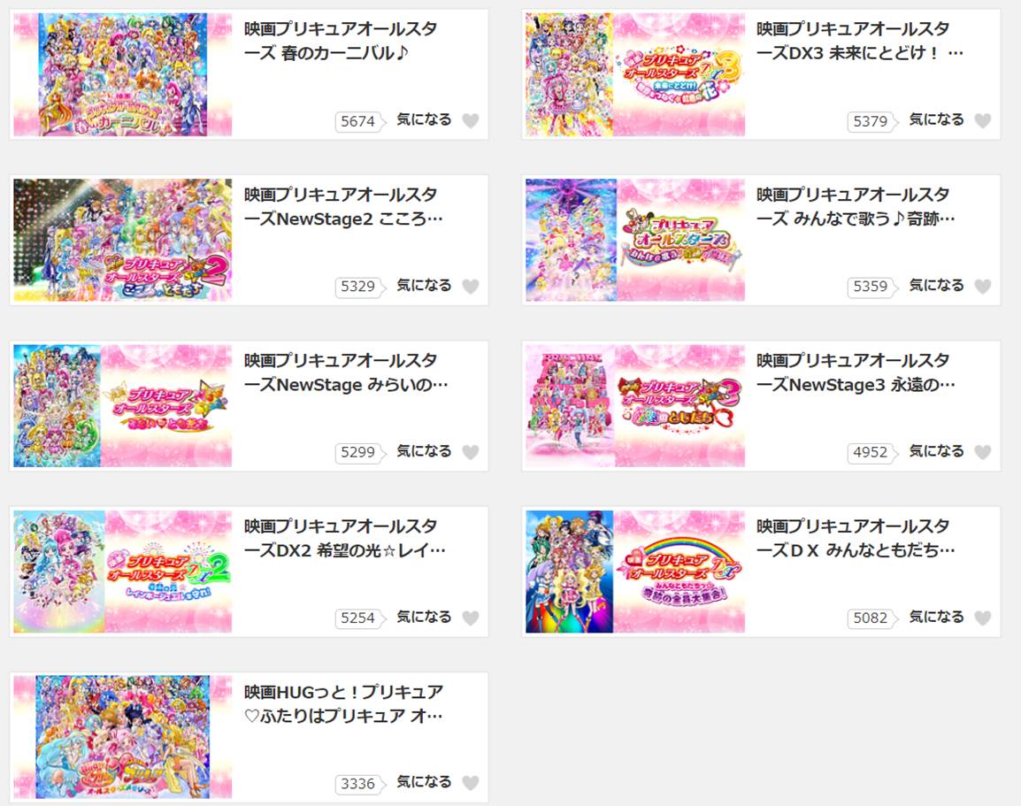The width and height of the screenshot is (1021, 806).
Task: Click heart icon for DX2 希望の光 movie
Action: [471, 618]
